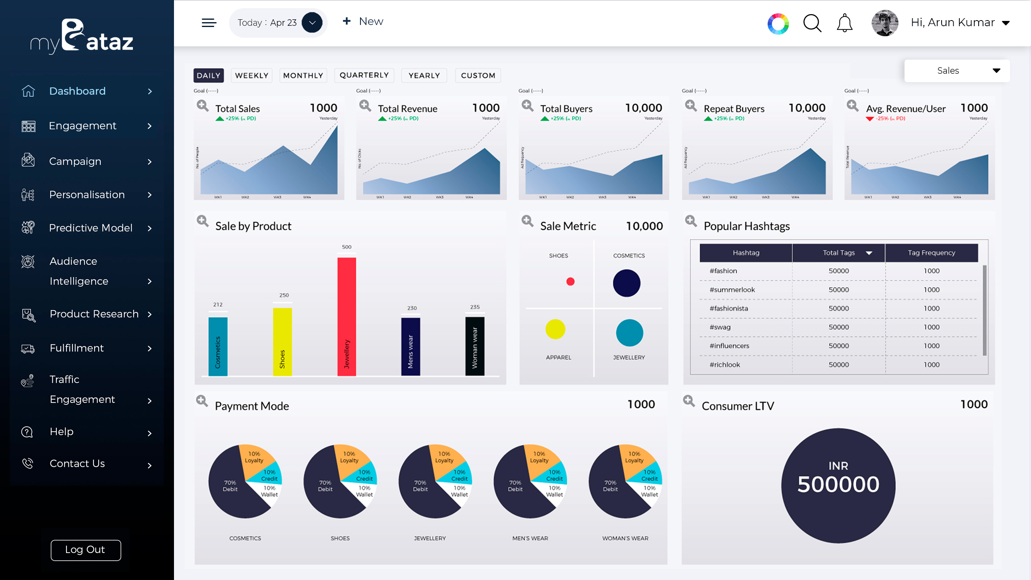Viewport: 1031px width, 580px height.
Task: Zoom into Total Sales chart
Action: (x=203, y=106)
